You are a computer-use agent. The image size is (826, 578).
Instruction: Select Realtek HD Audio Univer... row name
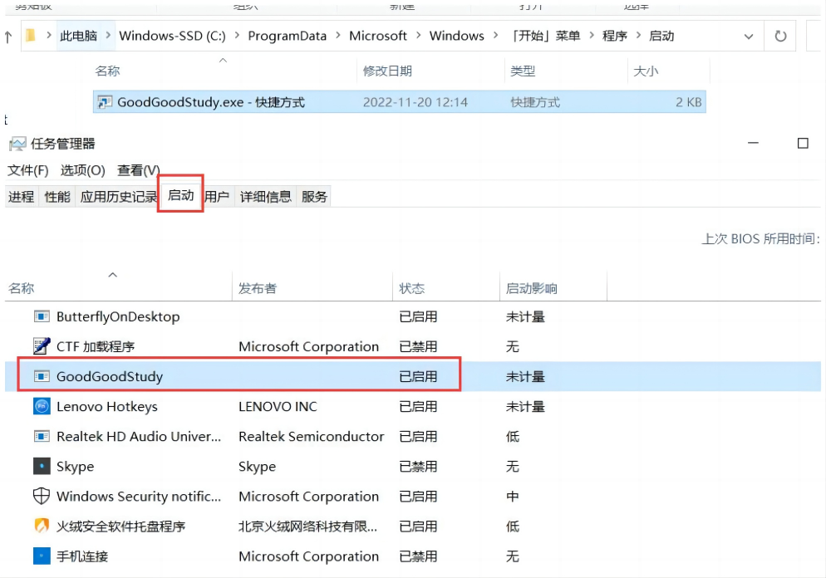(139, 436)
